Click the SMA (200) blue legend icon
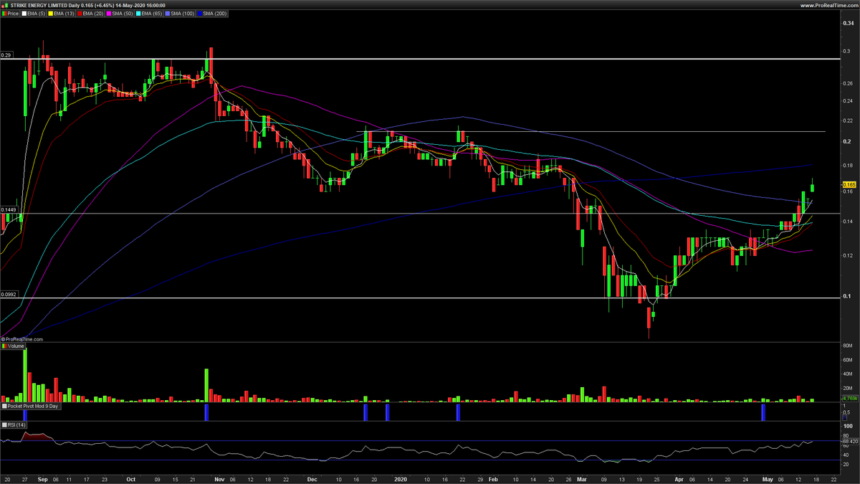The width and height of the screenshot is (860, 484). (200, 13)
